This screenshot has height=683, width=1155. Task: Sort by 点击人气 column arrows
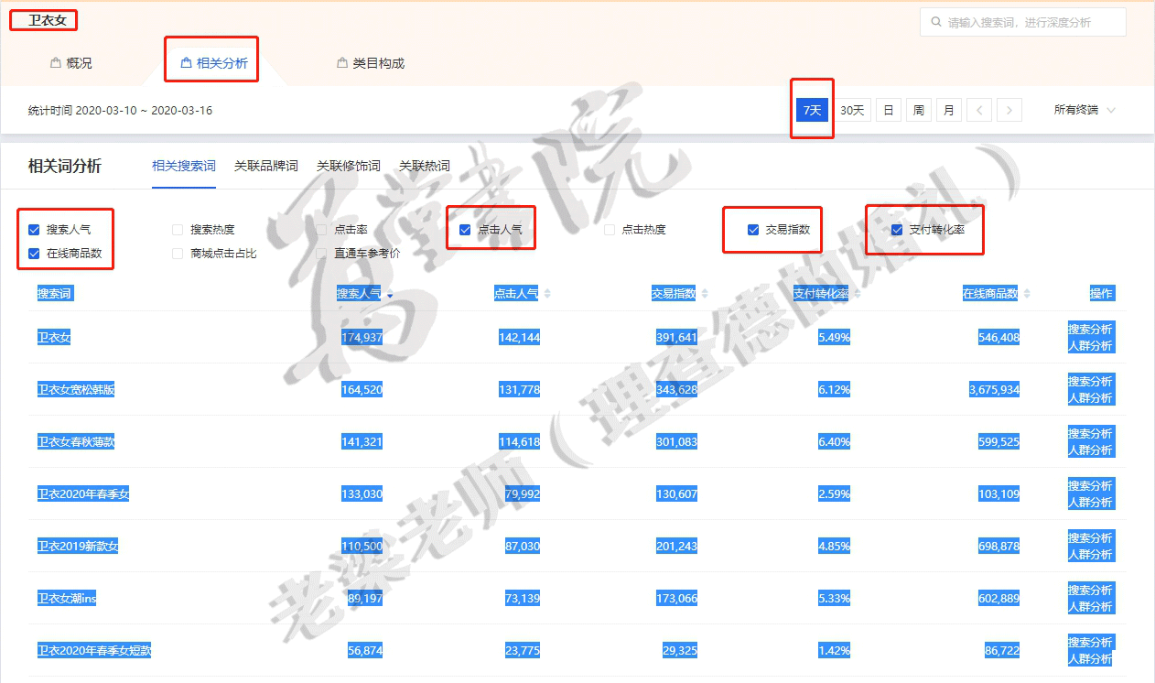pyautogui.click(x=547, y=294)
